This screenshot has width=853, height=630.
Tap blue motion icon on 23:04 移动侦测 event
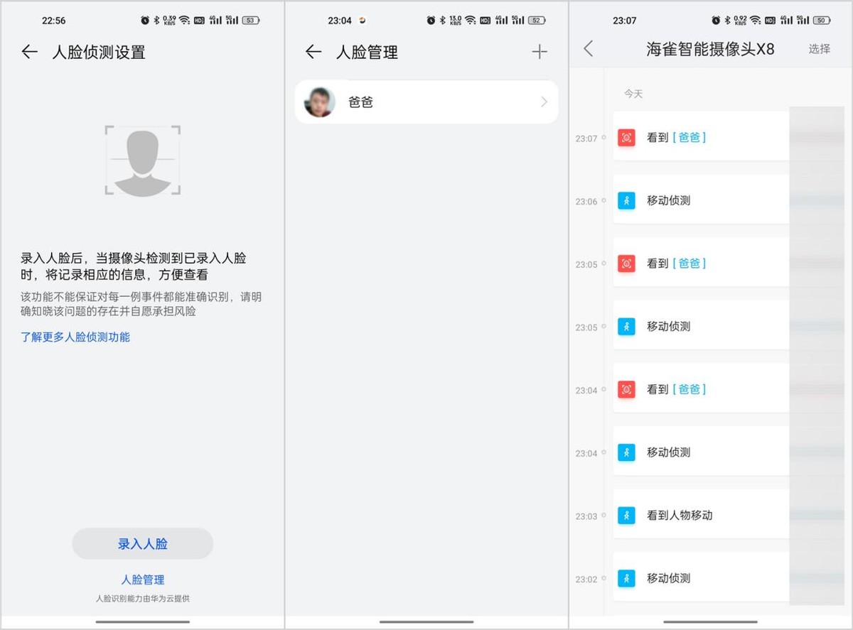click(x=626, y=452)
